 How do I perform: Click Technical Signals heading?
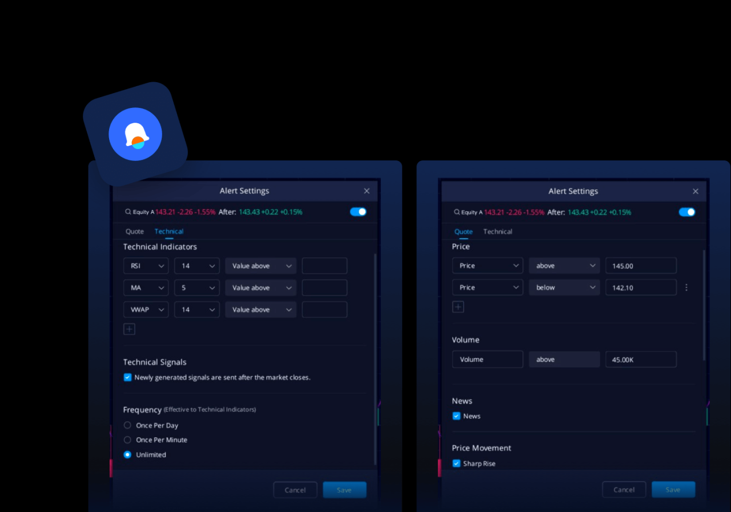coord(155,362)
